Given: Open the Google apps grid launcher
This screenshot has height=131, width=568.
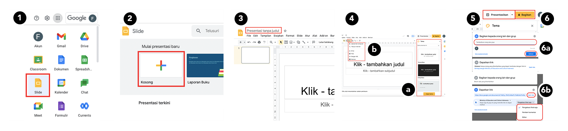Looking at the screenshot, I should [x=58, y=18].
